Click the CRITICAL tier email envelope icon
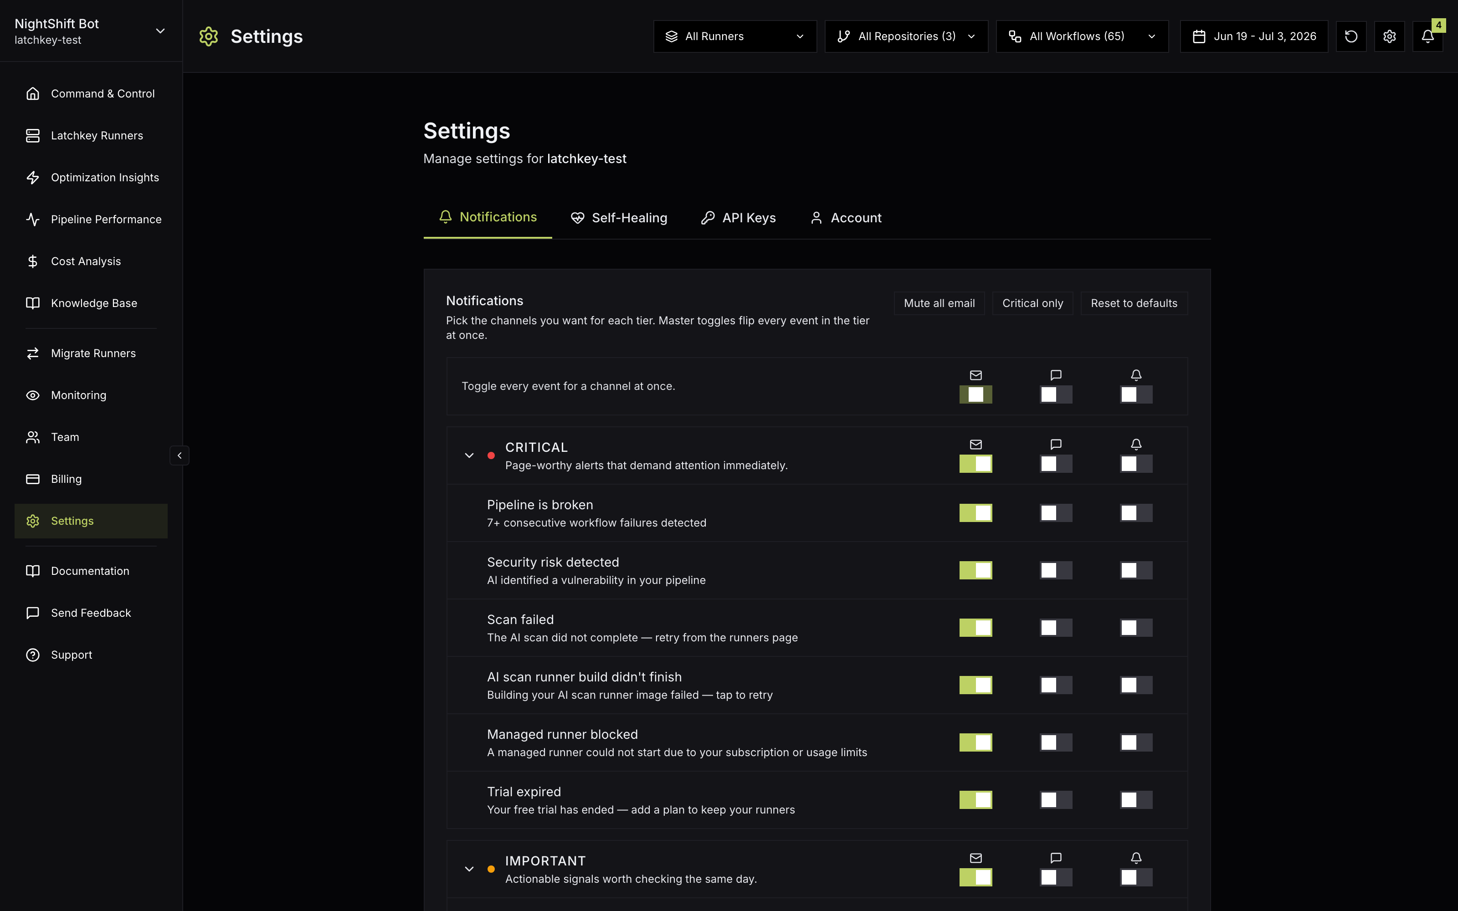 point(976,444)
